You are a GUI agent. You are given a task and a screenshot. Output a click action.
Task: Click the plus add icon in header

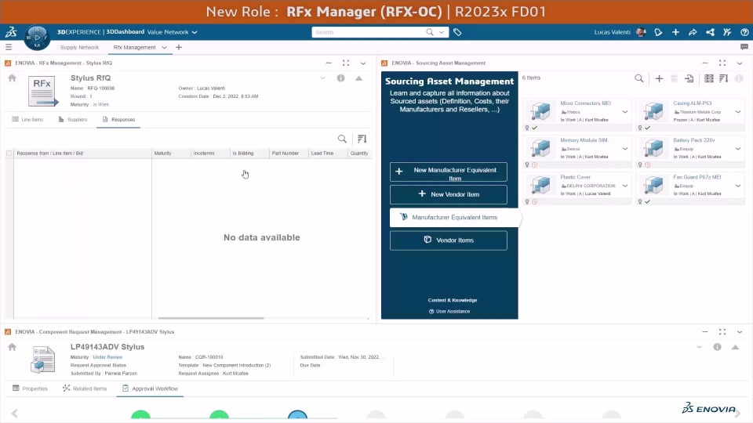point(675,32)
